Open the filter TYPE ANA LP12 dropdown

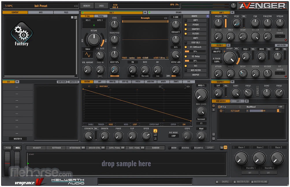point(217,52)
